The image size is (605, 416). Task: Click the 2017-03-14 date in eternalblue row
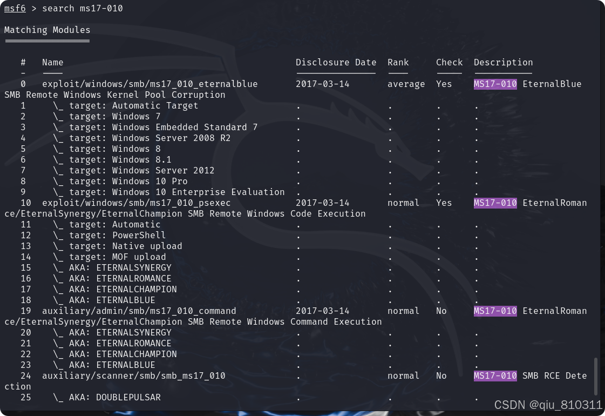click(x=322, y=84)
